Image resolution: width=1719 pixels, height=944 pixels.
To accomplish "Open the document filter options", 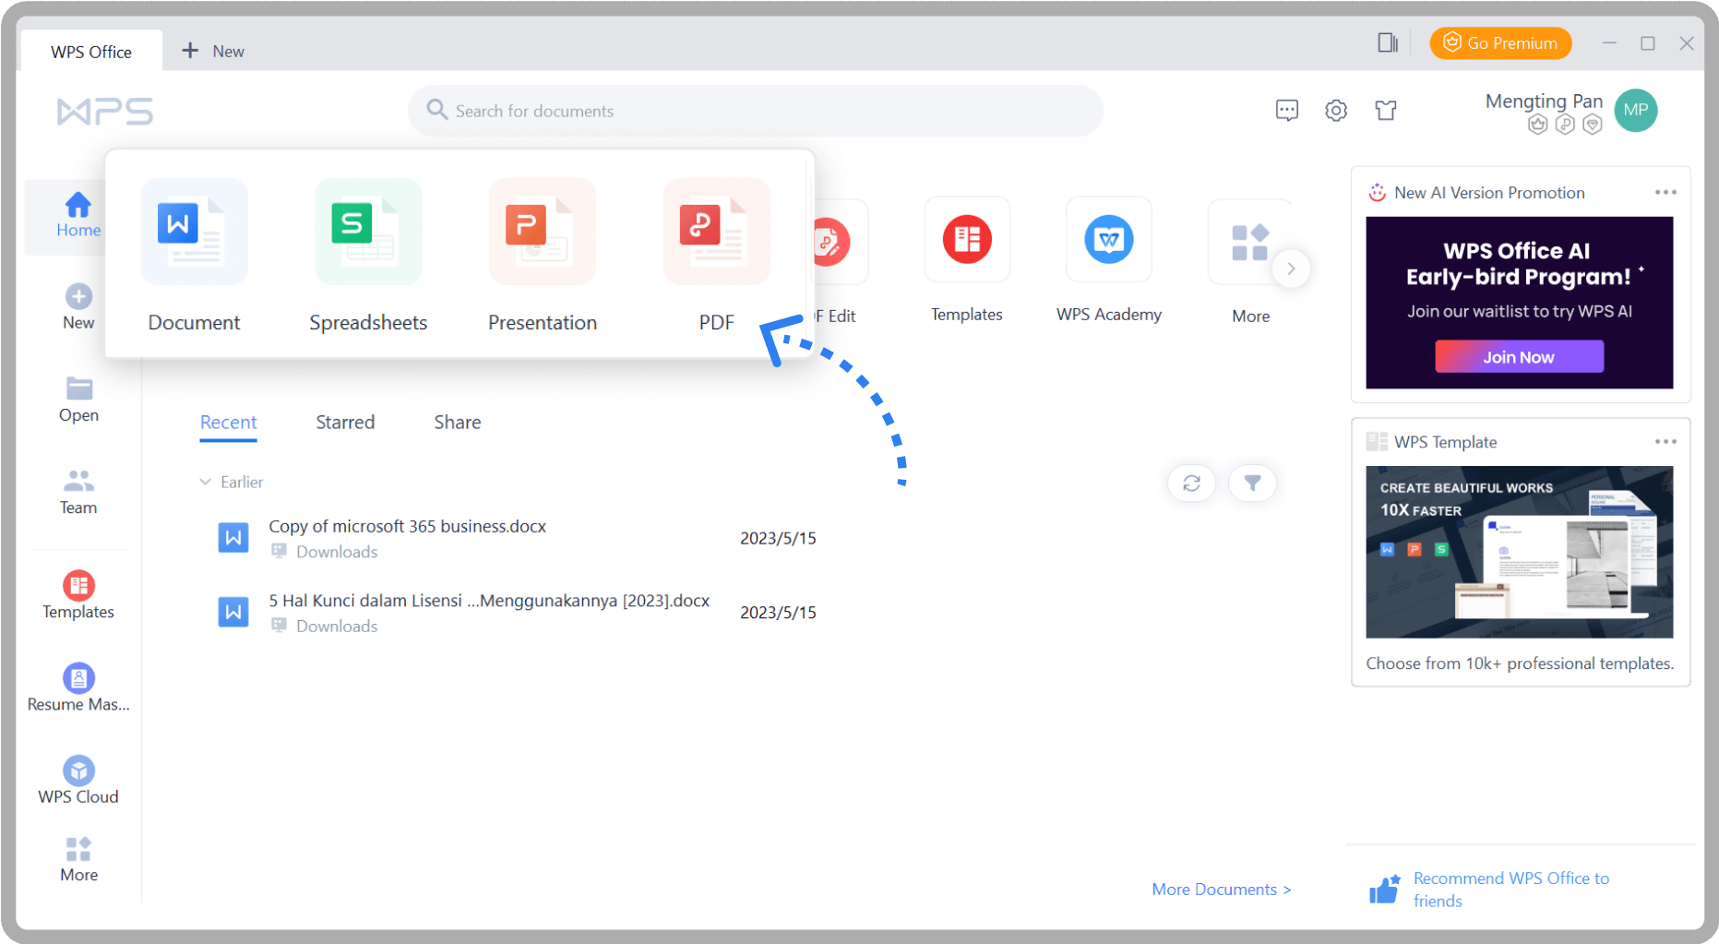I will point(1252,483).
